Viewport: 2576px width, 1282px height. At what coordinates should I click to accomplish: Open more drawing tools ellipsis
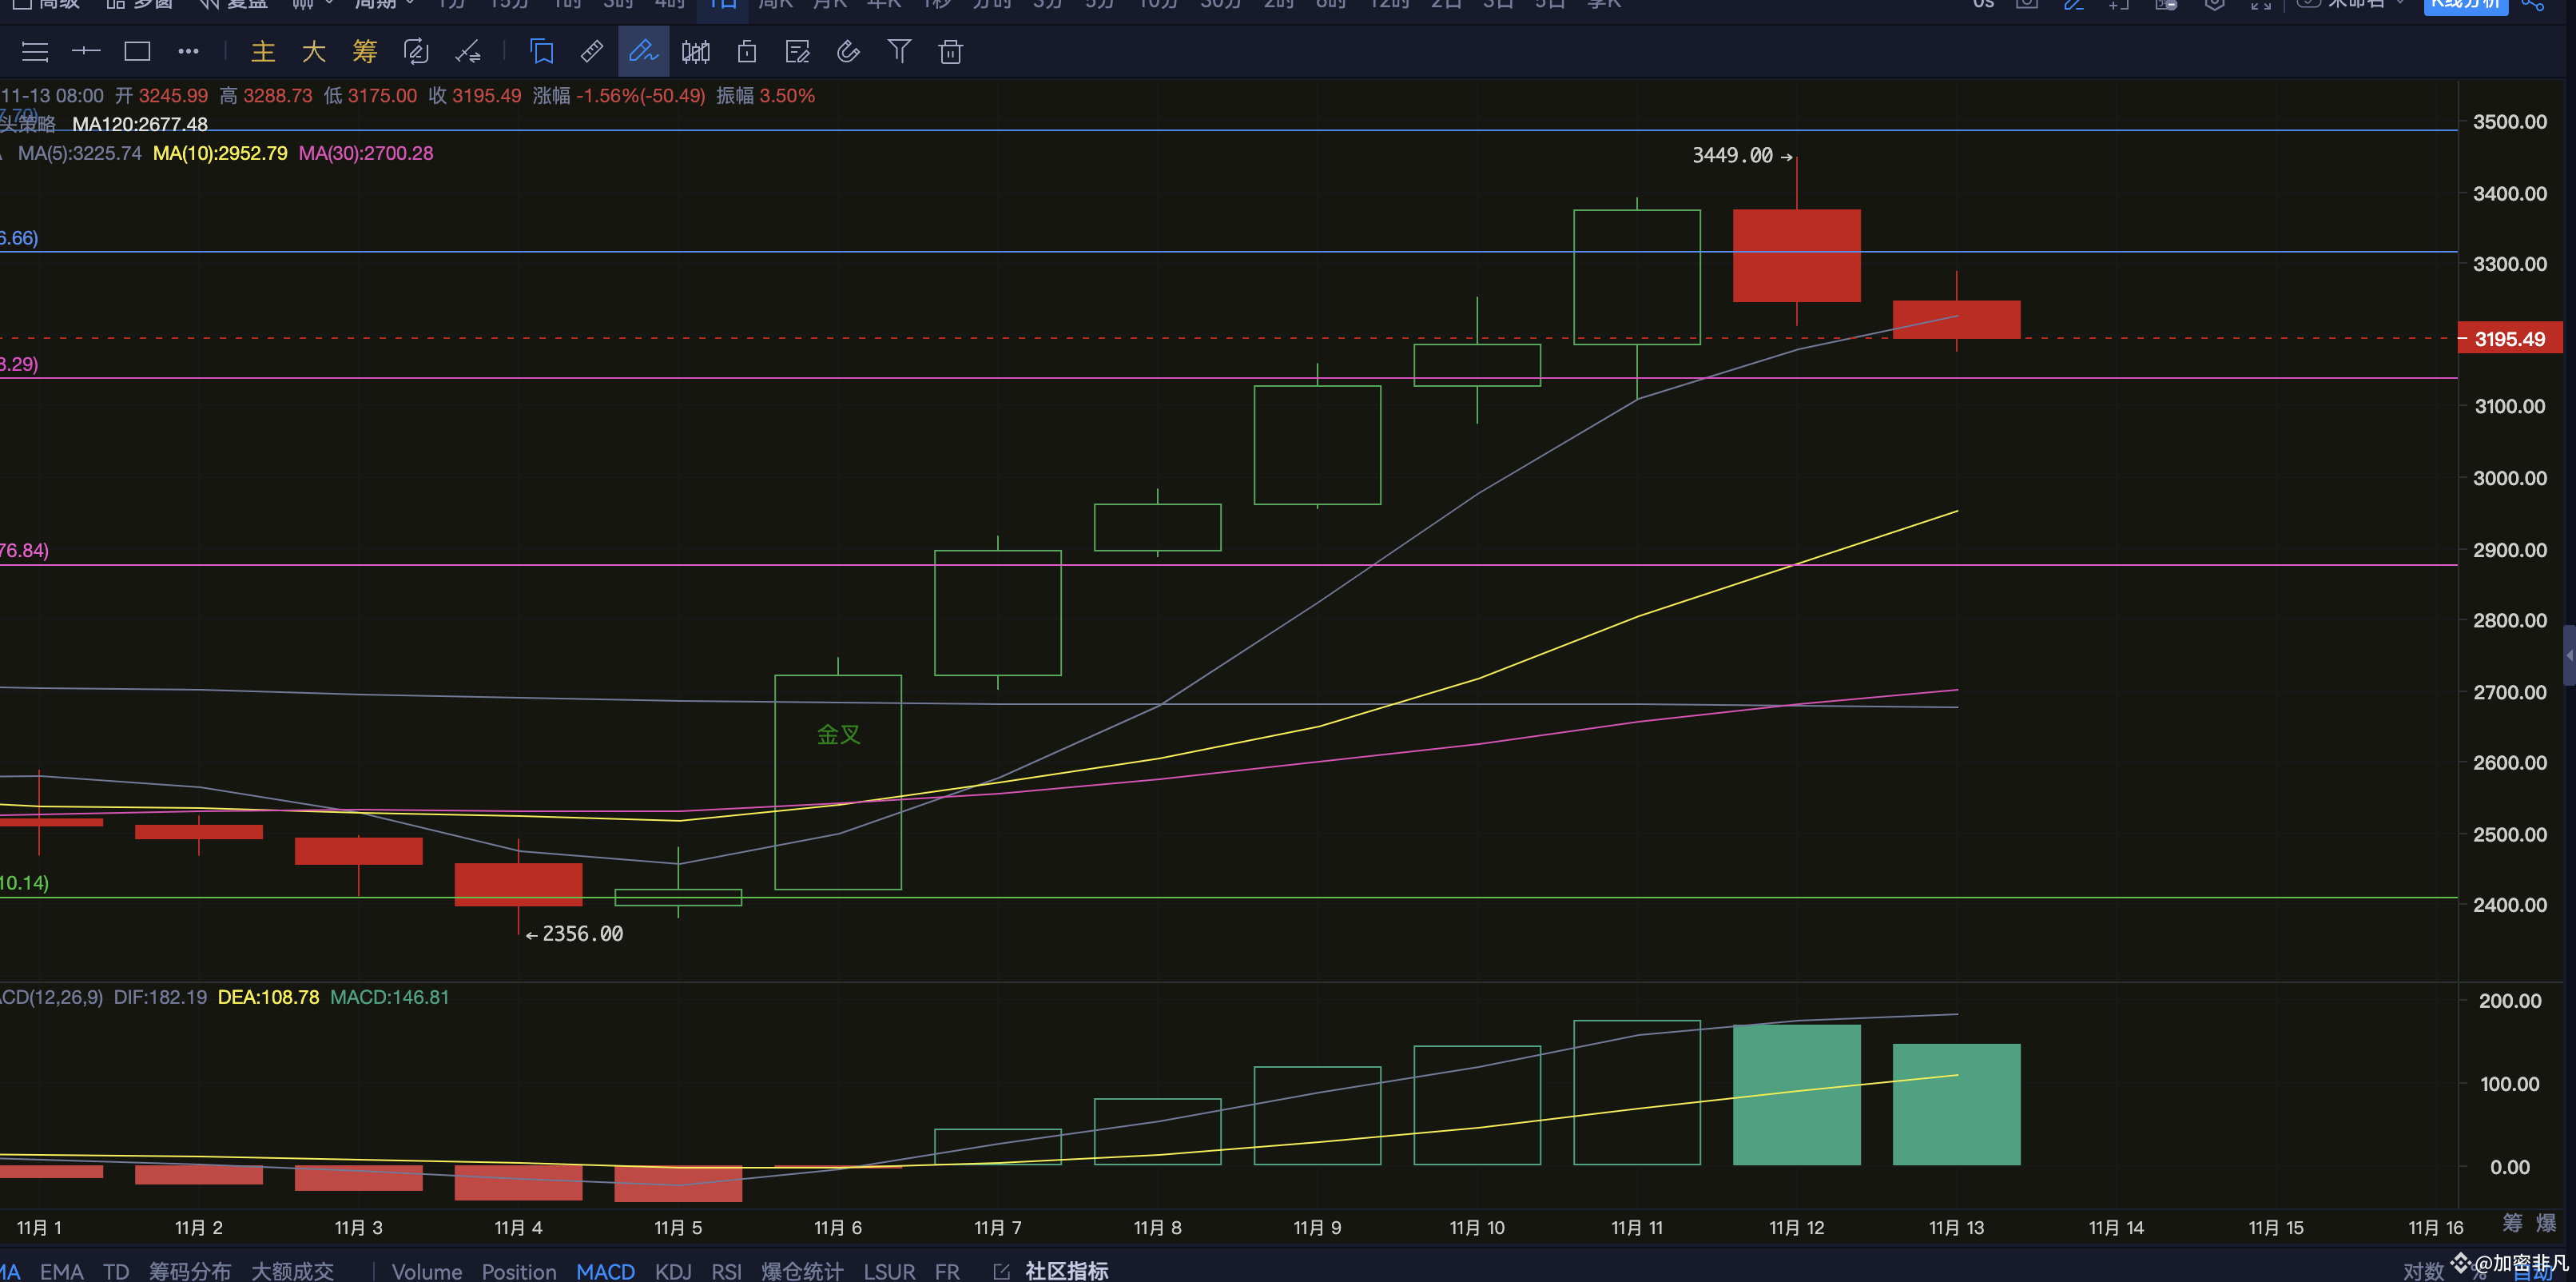[x=188, y=51]
